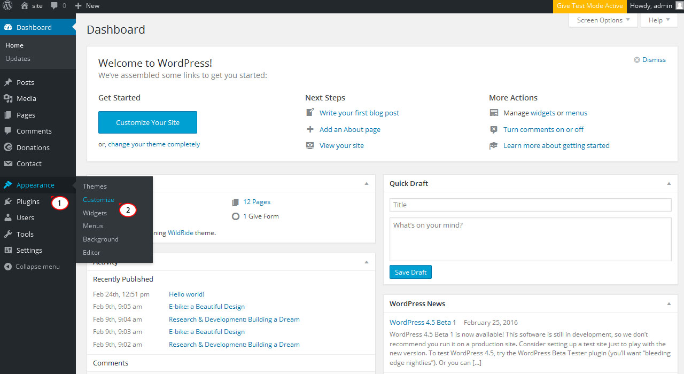
Task: Click the Turn comments on or off link
Action: [x=543, y=129]
